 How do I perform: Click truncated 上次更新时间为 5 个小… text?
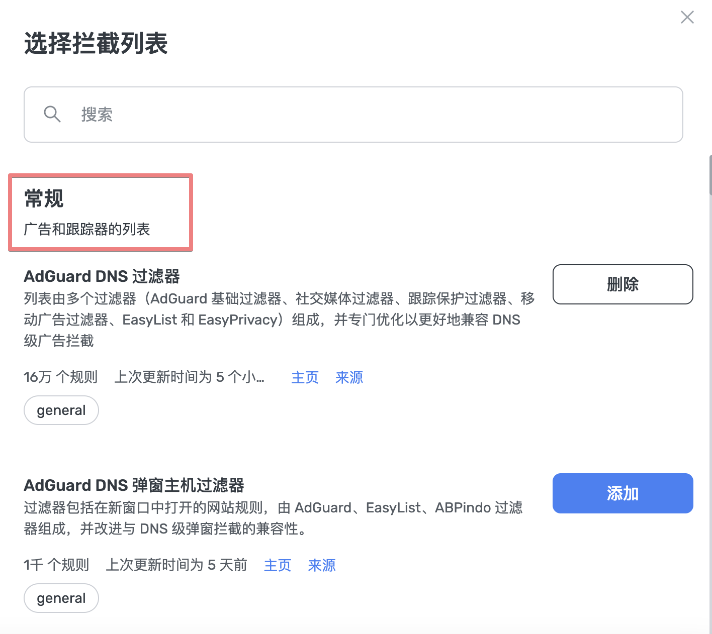click(x=190, y=377)
